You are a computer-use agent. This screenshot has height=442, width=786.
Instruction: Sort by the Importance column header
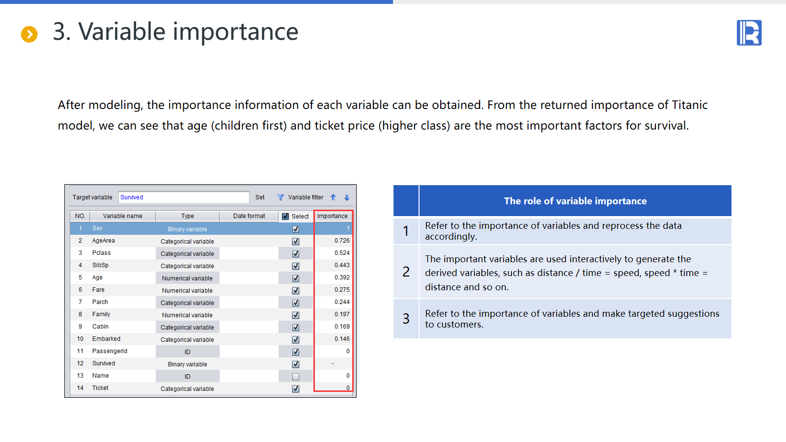tap(333, 216)
